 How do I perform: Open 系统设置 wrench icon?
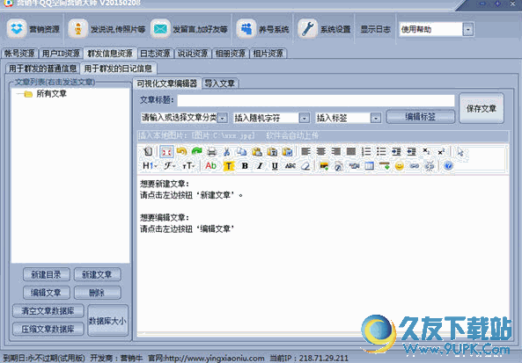click(x=307, y=29)
